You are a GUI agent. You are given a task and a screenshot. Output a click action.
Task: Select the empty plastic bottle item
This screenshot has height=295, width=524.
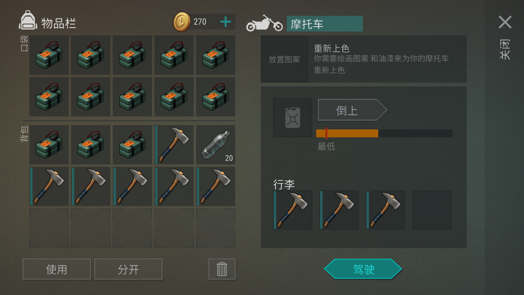point(216,145)
